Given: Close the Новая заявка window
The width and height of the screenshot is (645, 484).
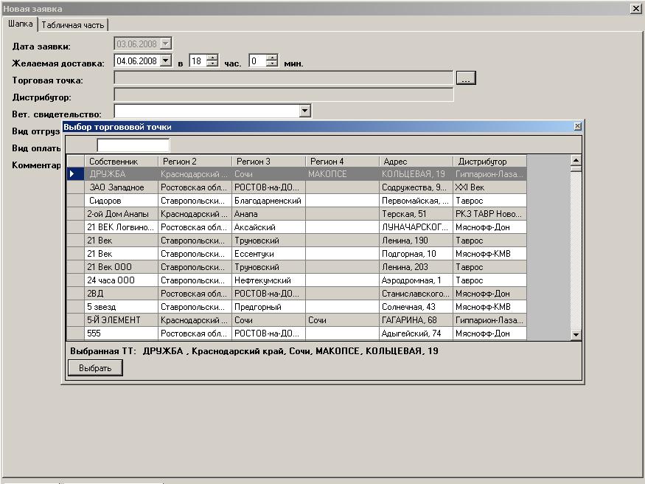Looking at the screenshot, I should click(635, 8).
